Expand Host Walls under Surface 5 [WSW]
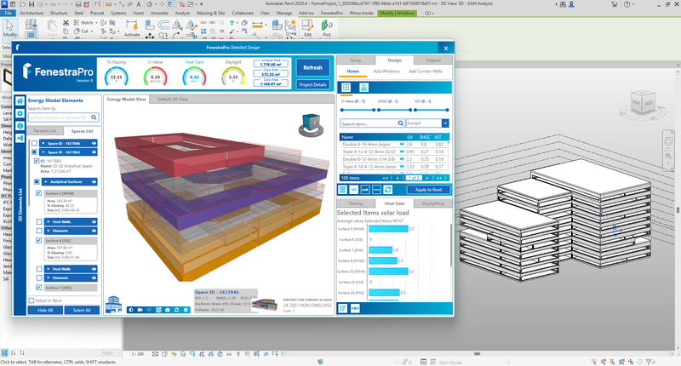681x366 pixels. pos(49,222)
